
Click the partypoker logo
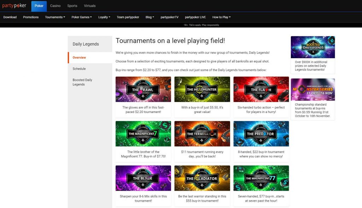[14, 6]
